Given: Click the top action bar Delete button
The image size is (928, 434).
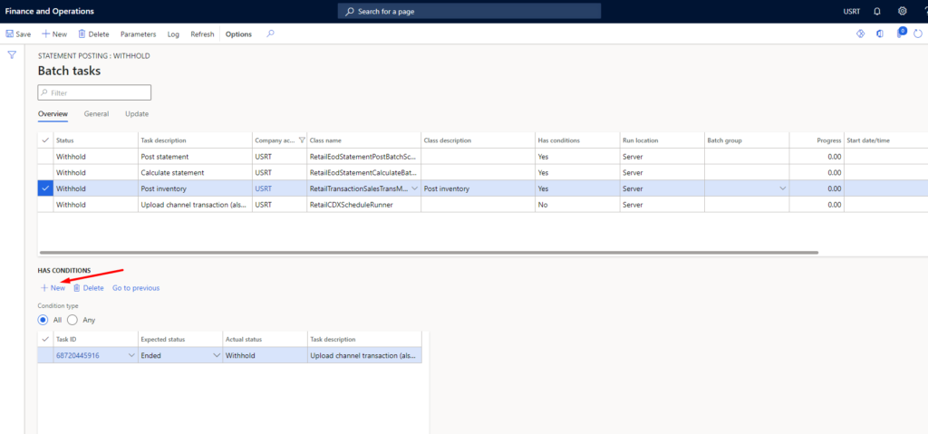Looking at the screenshot, I should coord(94,34).
